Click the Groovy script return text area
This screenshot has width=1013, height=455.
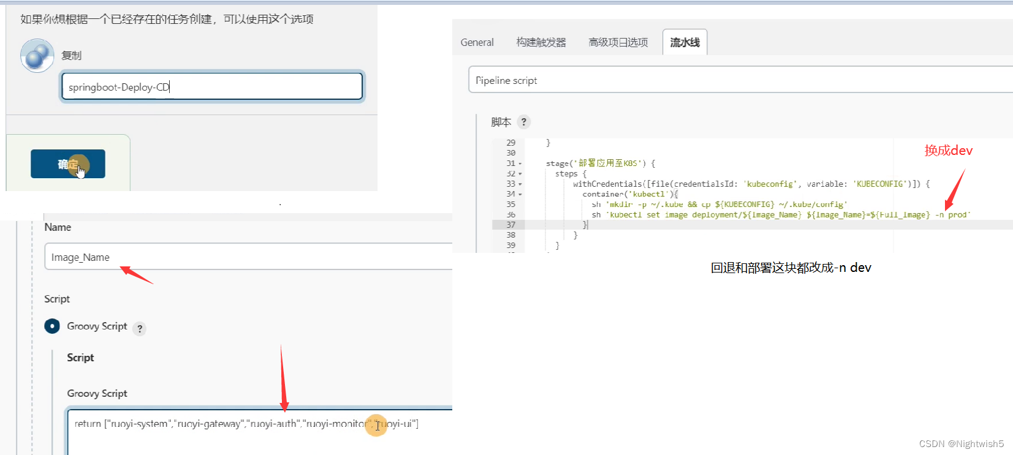pos(260,432)
